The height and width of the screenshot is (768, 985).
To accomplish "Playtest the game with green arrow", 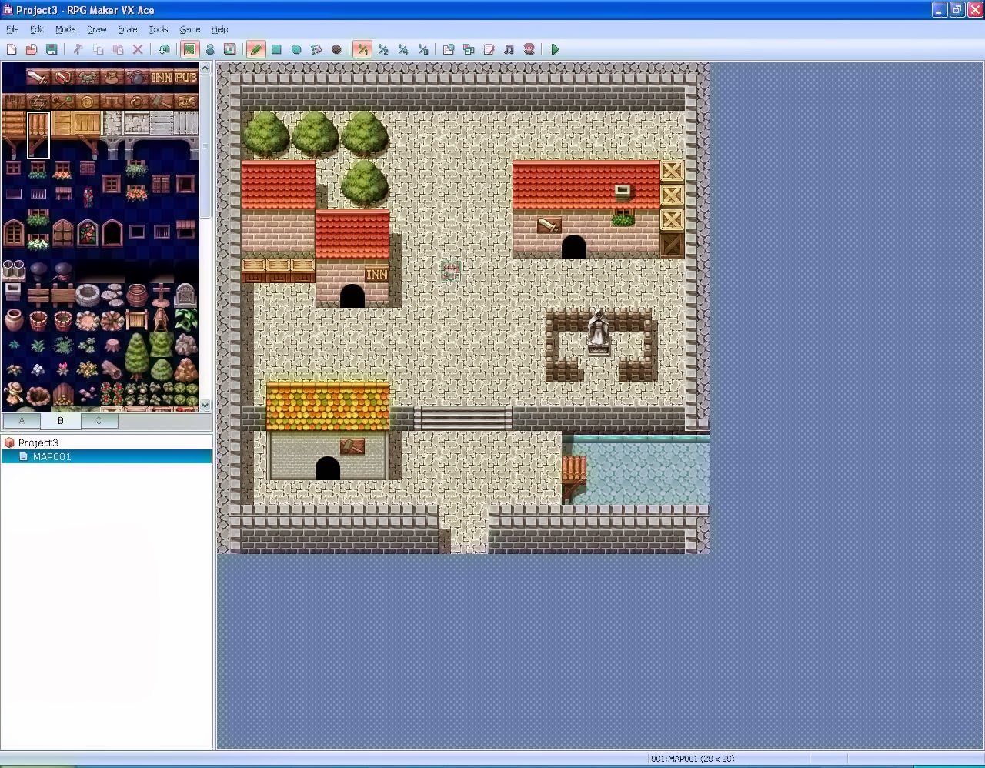I will (x=555, y=49).
